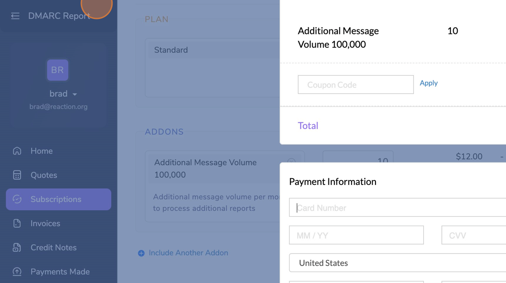Click the Quotes calculator icon
Viewport: 506px width, 283px height.
click(x=17, y=175)
